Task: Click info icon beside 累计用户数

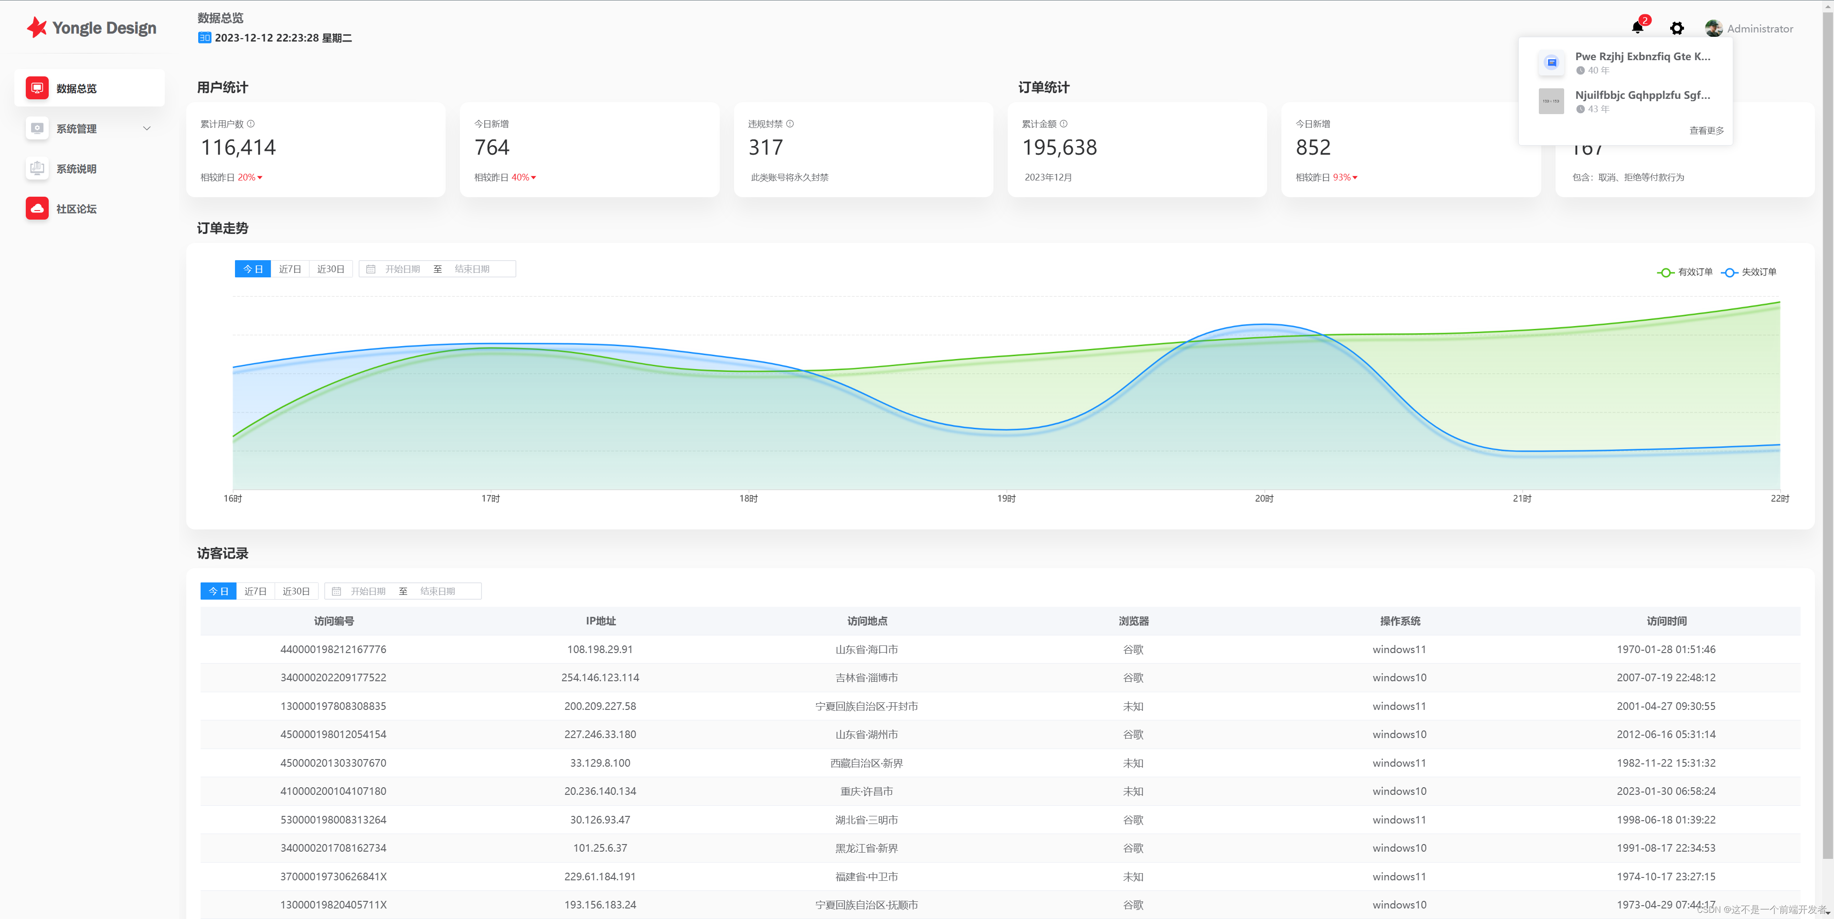Action: (251, 124)
